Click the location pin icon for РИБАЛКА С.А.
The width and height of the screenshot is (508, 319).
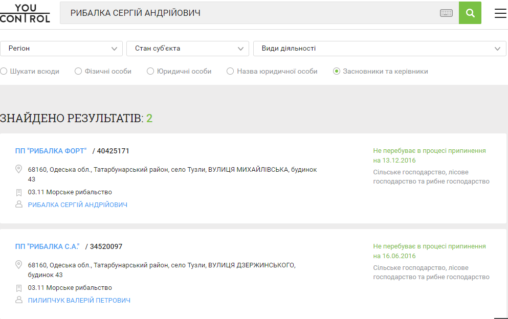point(19,265)
